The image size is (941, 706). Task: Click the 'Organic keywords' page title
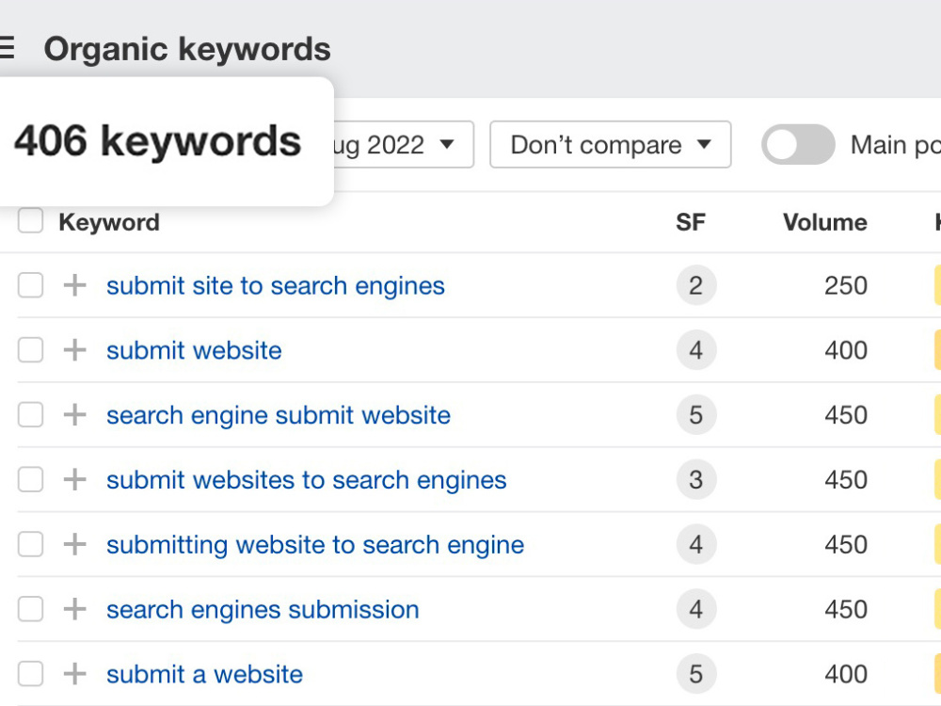187,49
